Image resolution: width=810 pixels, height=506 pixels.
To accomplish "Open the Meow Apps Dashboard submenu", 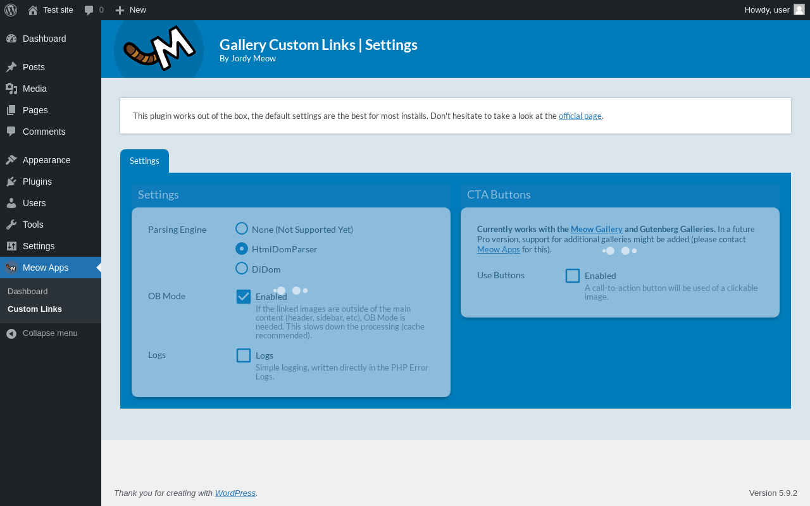I will [28, 292].
